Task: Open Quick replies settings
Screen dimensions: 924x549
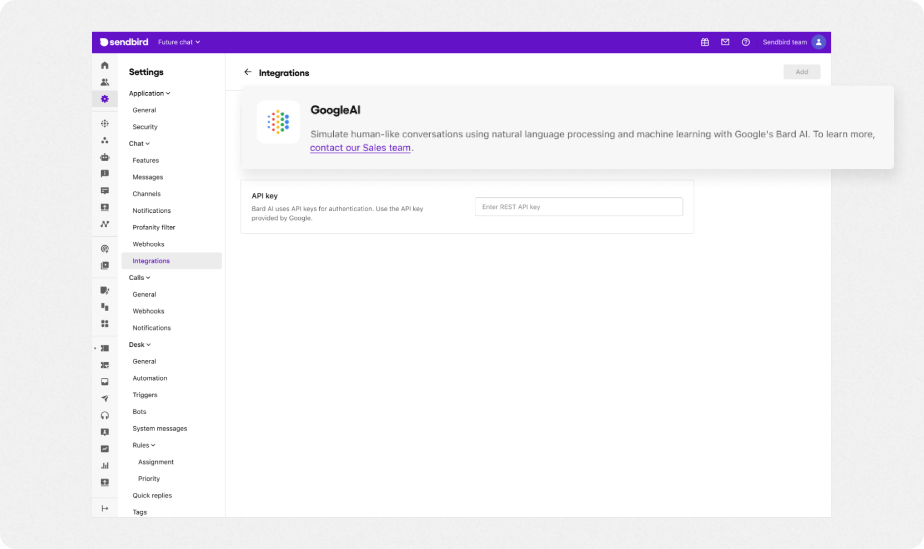Action: (152, 496)
